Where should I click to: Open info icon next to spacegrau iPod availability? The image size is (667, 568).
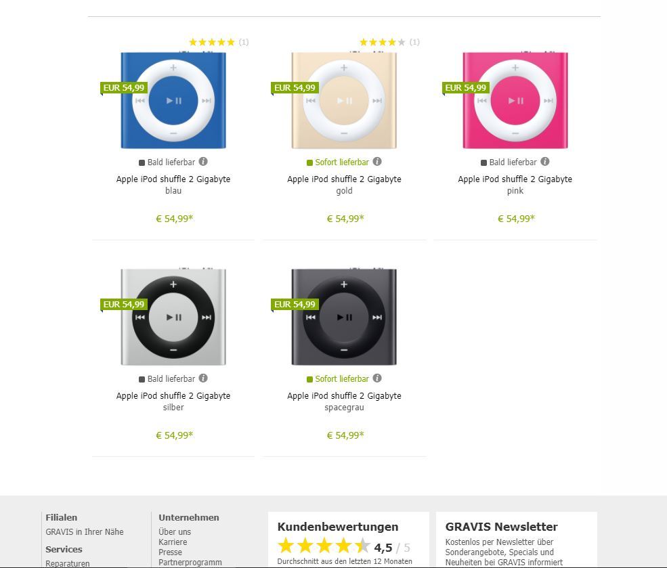click(x=377, y=378)
